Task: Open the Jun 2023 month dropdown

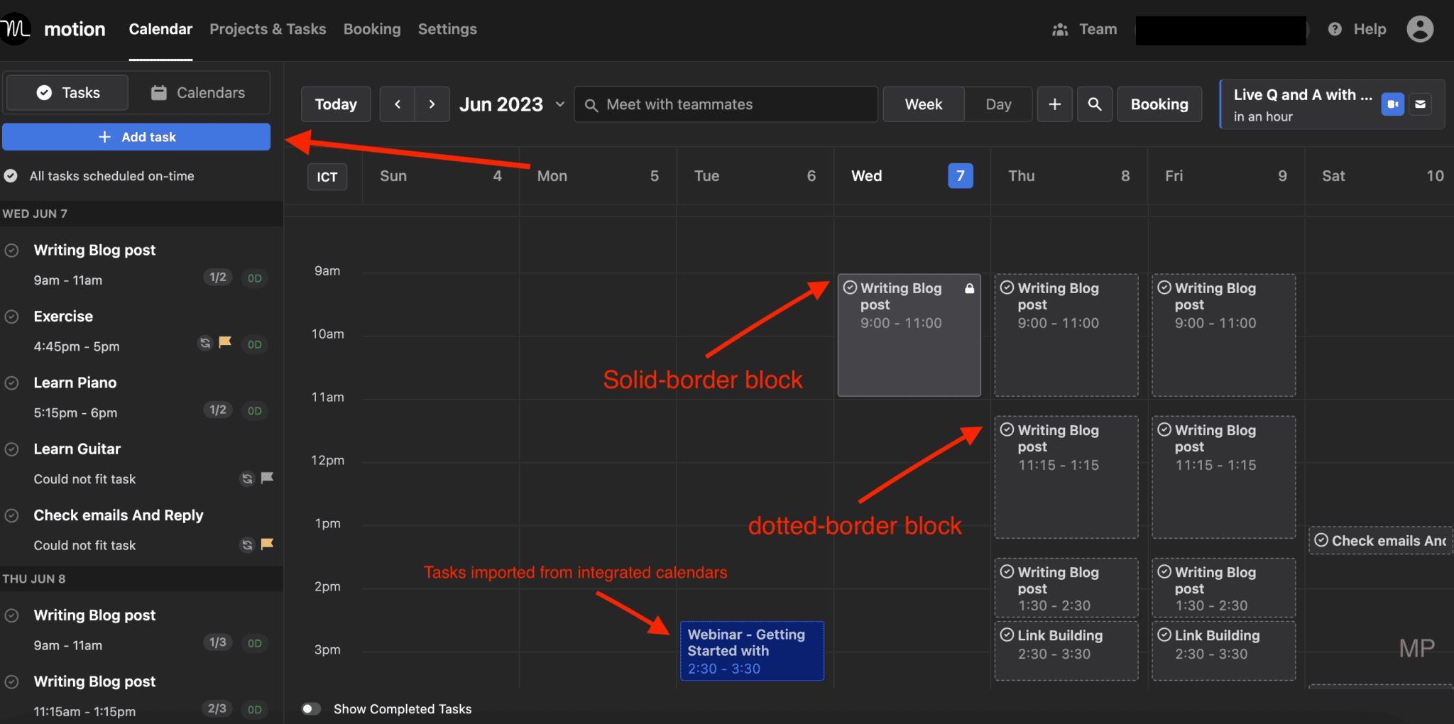Action: tap(559, 104)
